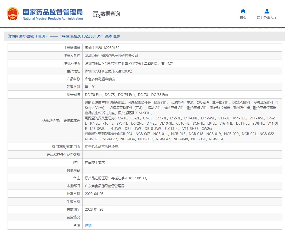Screen dimensions: 285x231
Task: Open the 数据查询 menu text
Action: 110,14
